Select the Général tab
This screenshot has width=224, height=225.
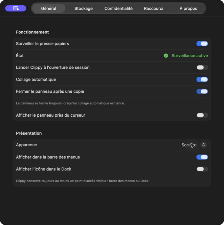coord(49,8)
